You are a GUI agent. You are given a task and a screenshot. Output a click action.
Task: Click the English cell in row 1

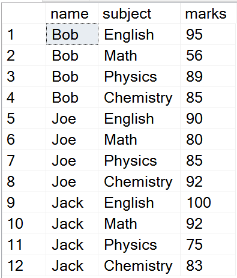(139, 34)
